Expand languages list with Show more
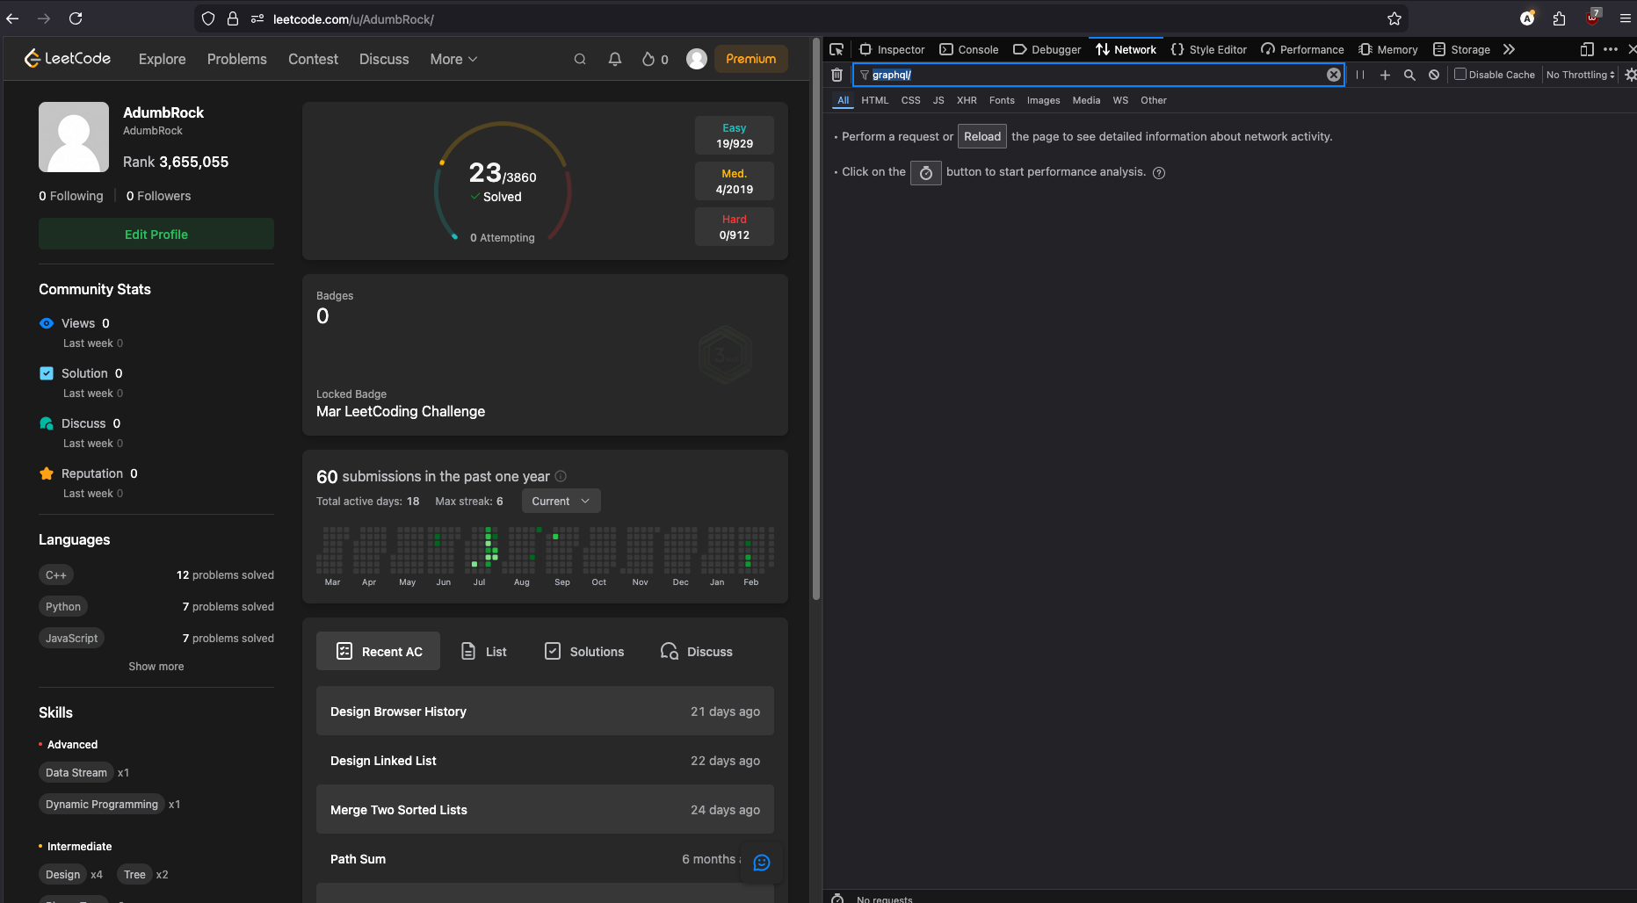This screenshot has height=903, width=1637. [156, 667]
